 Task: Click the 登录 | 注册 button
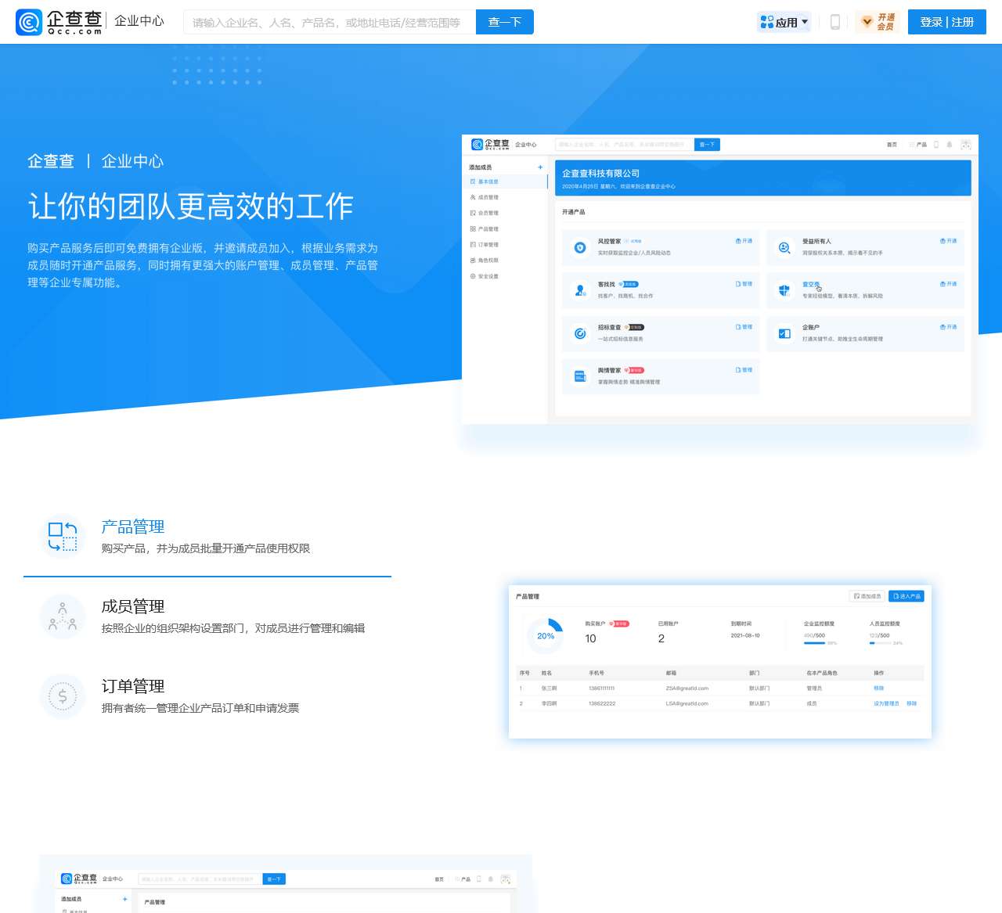pyautogui.click(x=947, y=22)
